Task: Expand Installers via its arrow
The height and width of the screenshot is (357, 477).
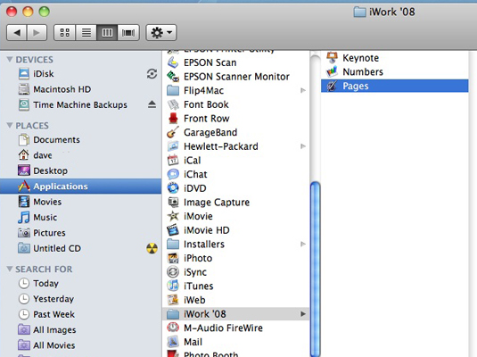Action: pos(303,245)
